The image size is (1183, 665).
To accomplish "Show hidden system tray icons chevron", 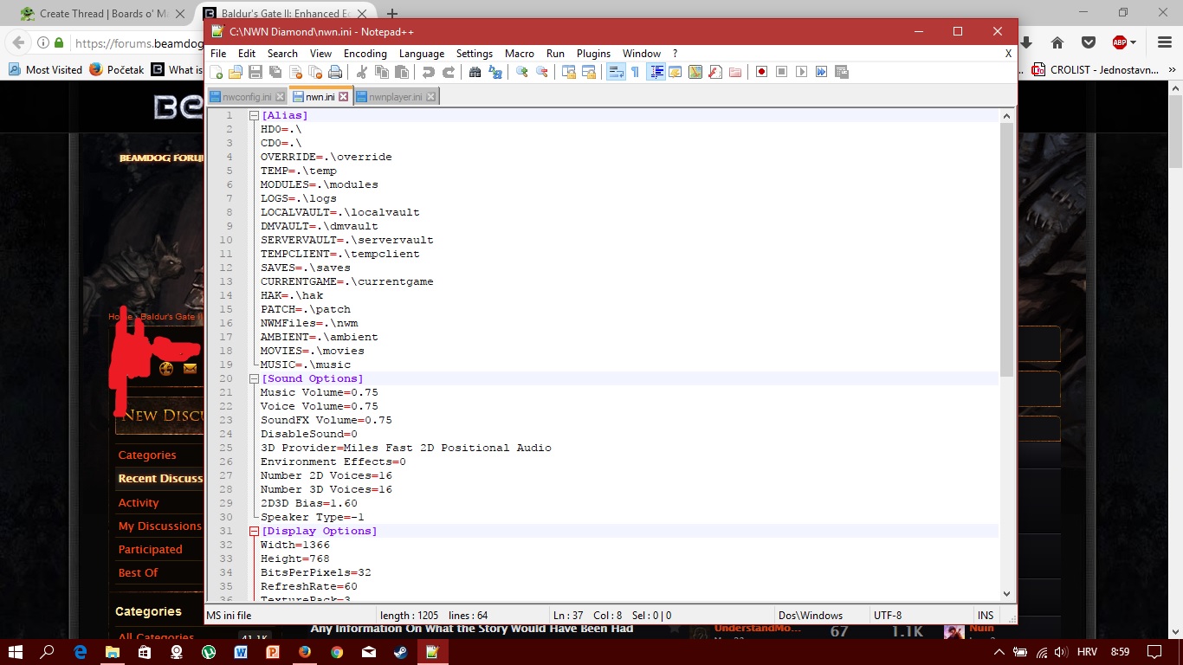I will click(999, 652).
